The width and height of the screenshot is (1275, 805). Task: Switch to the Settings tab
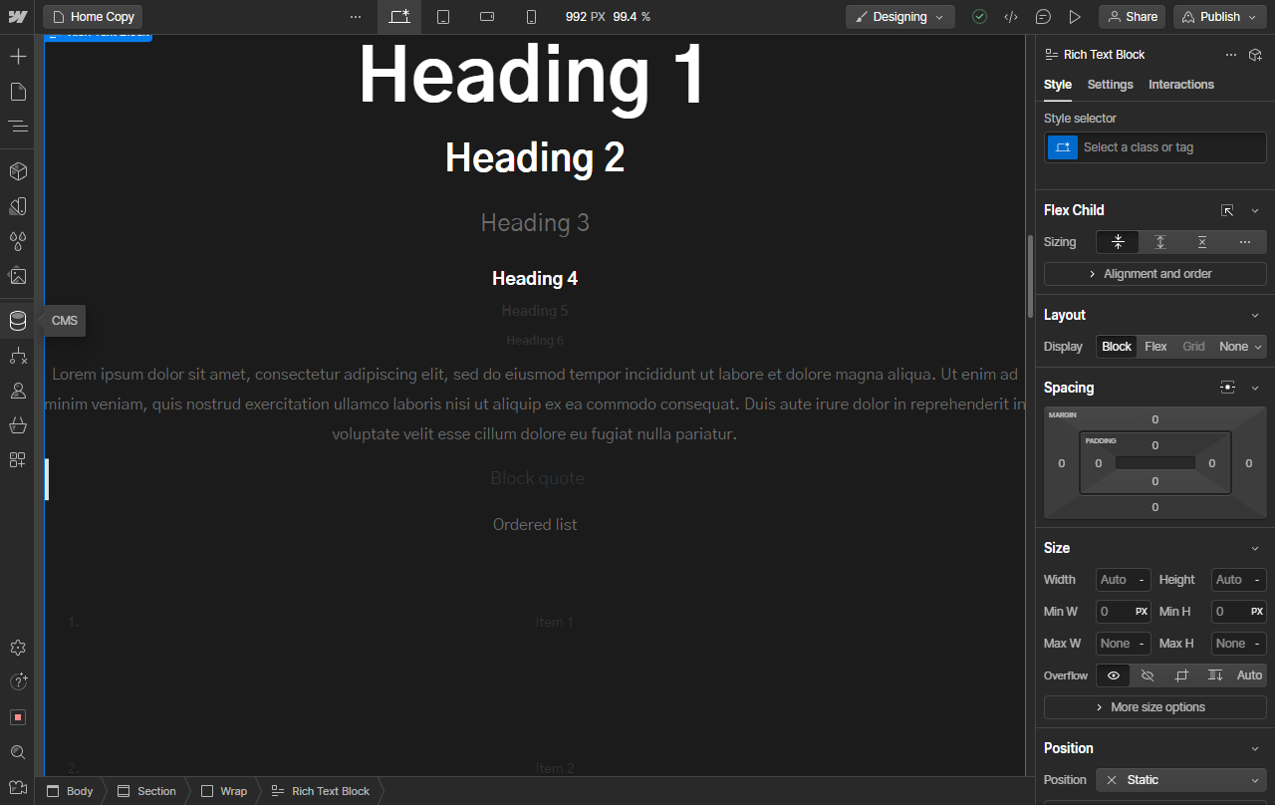pyautogui.click(x=1111, y=85)
